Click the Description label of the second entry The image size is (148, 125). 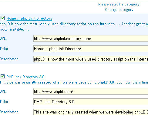[x=10, y=112]
